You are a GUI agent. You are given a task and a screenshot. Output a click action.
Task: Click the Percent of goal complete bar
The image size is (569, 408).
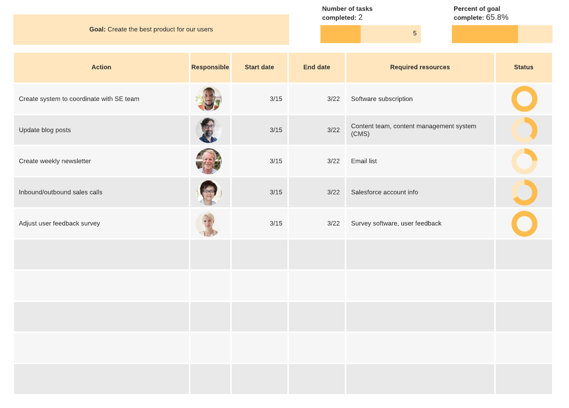coord(502,34)
